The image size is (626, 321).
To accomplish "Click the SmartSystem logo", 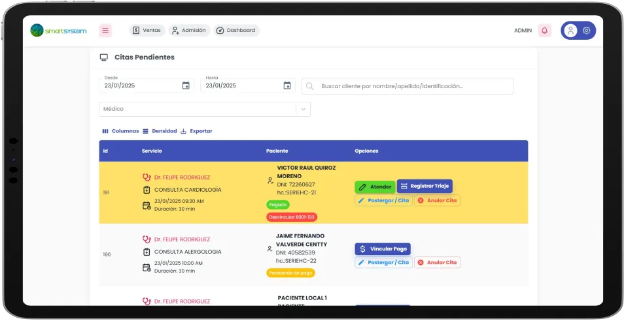I will 58,30.
